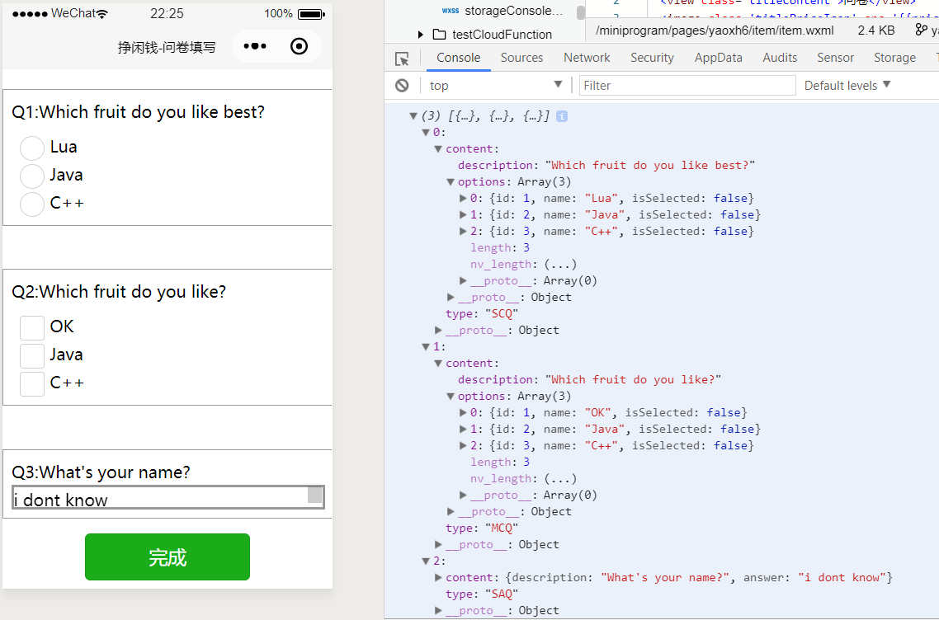Click the nv_length (...) getter in item 0
Screen dimensions: 939x620
coord(560,264)
